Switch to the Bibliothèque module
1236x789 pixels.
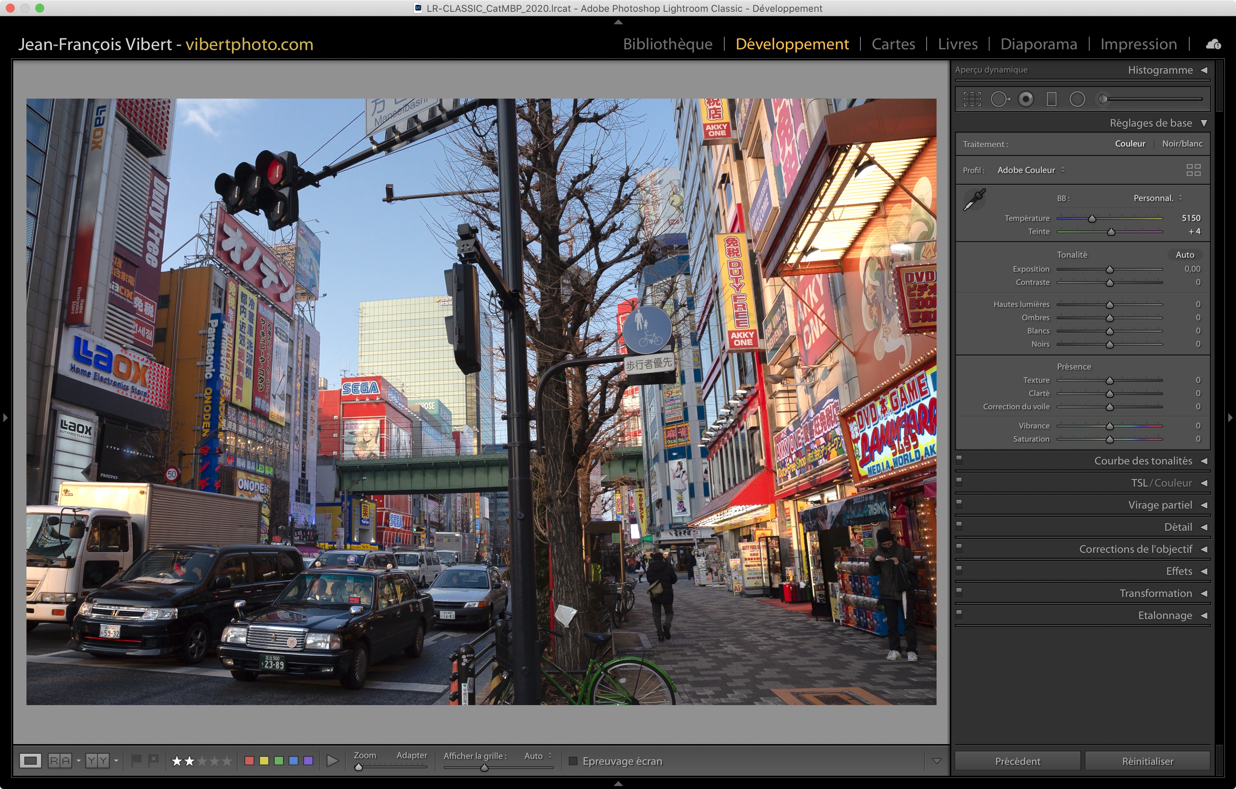(x=667, y=44)
